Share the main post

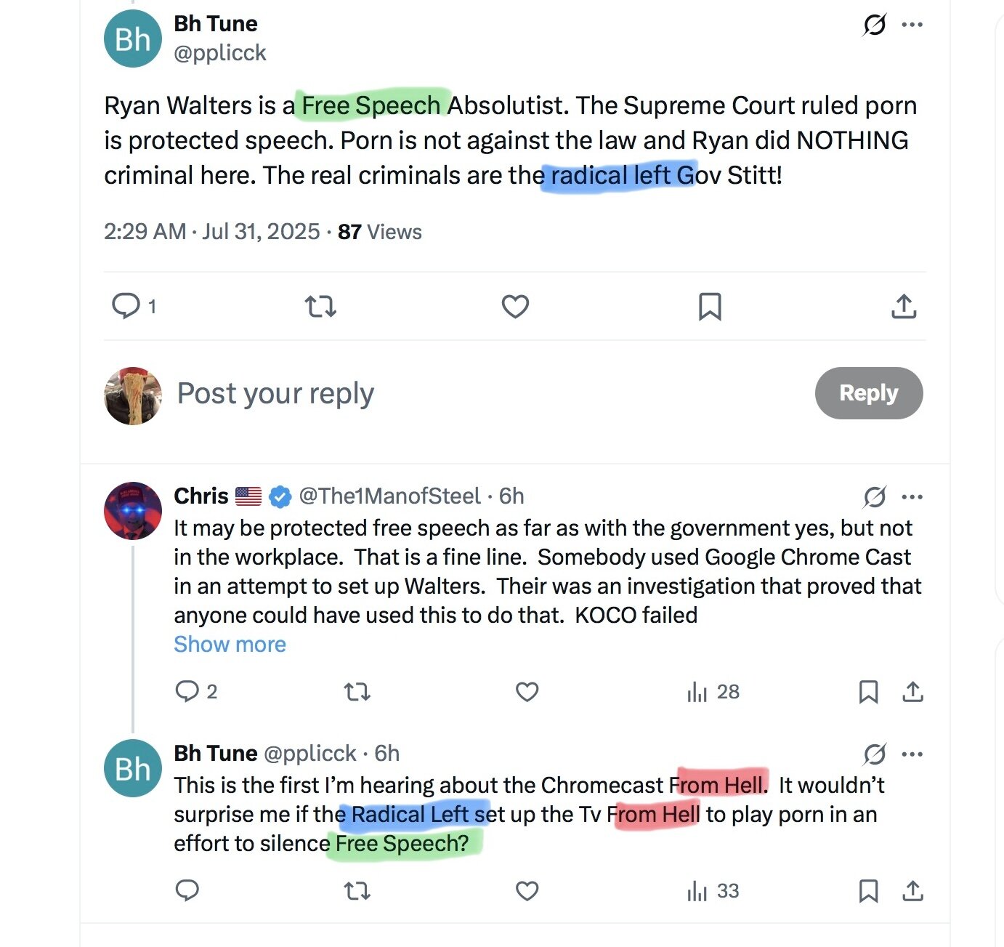[904, 306]
